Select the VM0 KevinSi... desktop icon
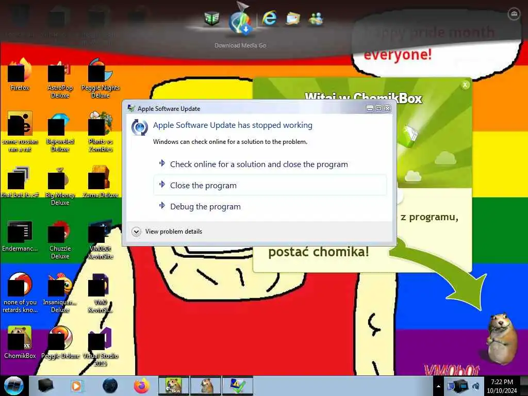Screen dimensions: 528x396 pos(101,293)
